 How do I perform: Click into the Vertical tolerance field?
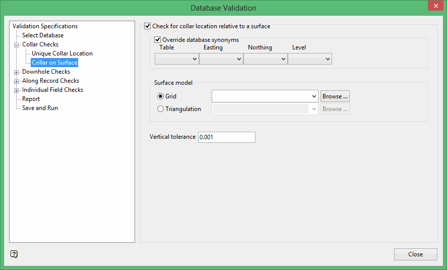(x=226, y=137)
